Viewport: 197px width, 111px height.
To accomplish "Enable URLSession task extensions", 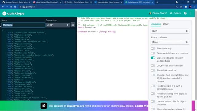I will [153, 66].
